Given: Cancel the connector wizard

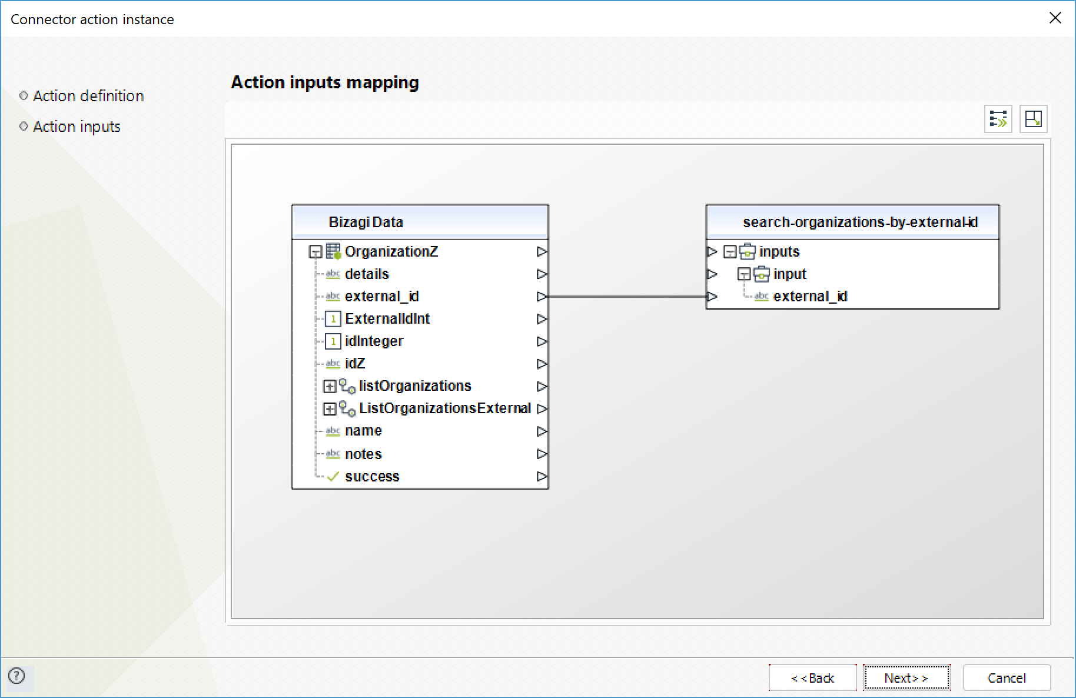Looking at the screenshot, I should point(1007,678).
